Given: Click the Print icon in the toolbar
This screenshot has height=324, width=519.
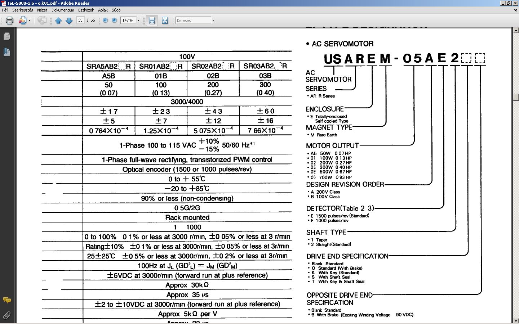Looking at the screenshot, I should (10, 21).
